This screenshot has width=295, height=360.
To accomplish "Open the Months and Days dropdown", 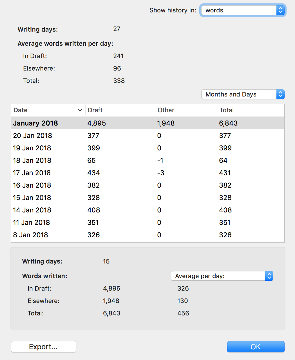I will pyautogui.click(x=243, y=94).
